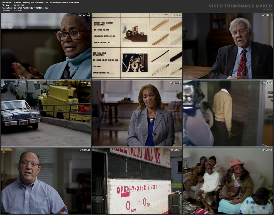Click the file size value 689.87 MB
This screenshot has width=274, height=215.
19,5
